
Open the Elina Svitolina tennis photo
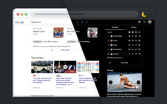[124, 82]
